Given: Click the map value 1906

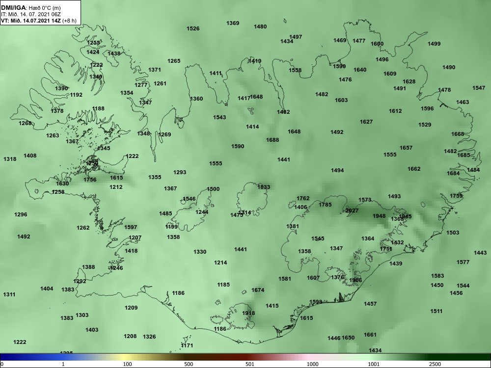Looking at the screenshot, I should coord(355,280).
